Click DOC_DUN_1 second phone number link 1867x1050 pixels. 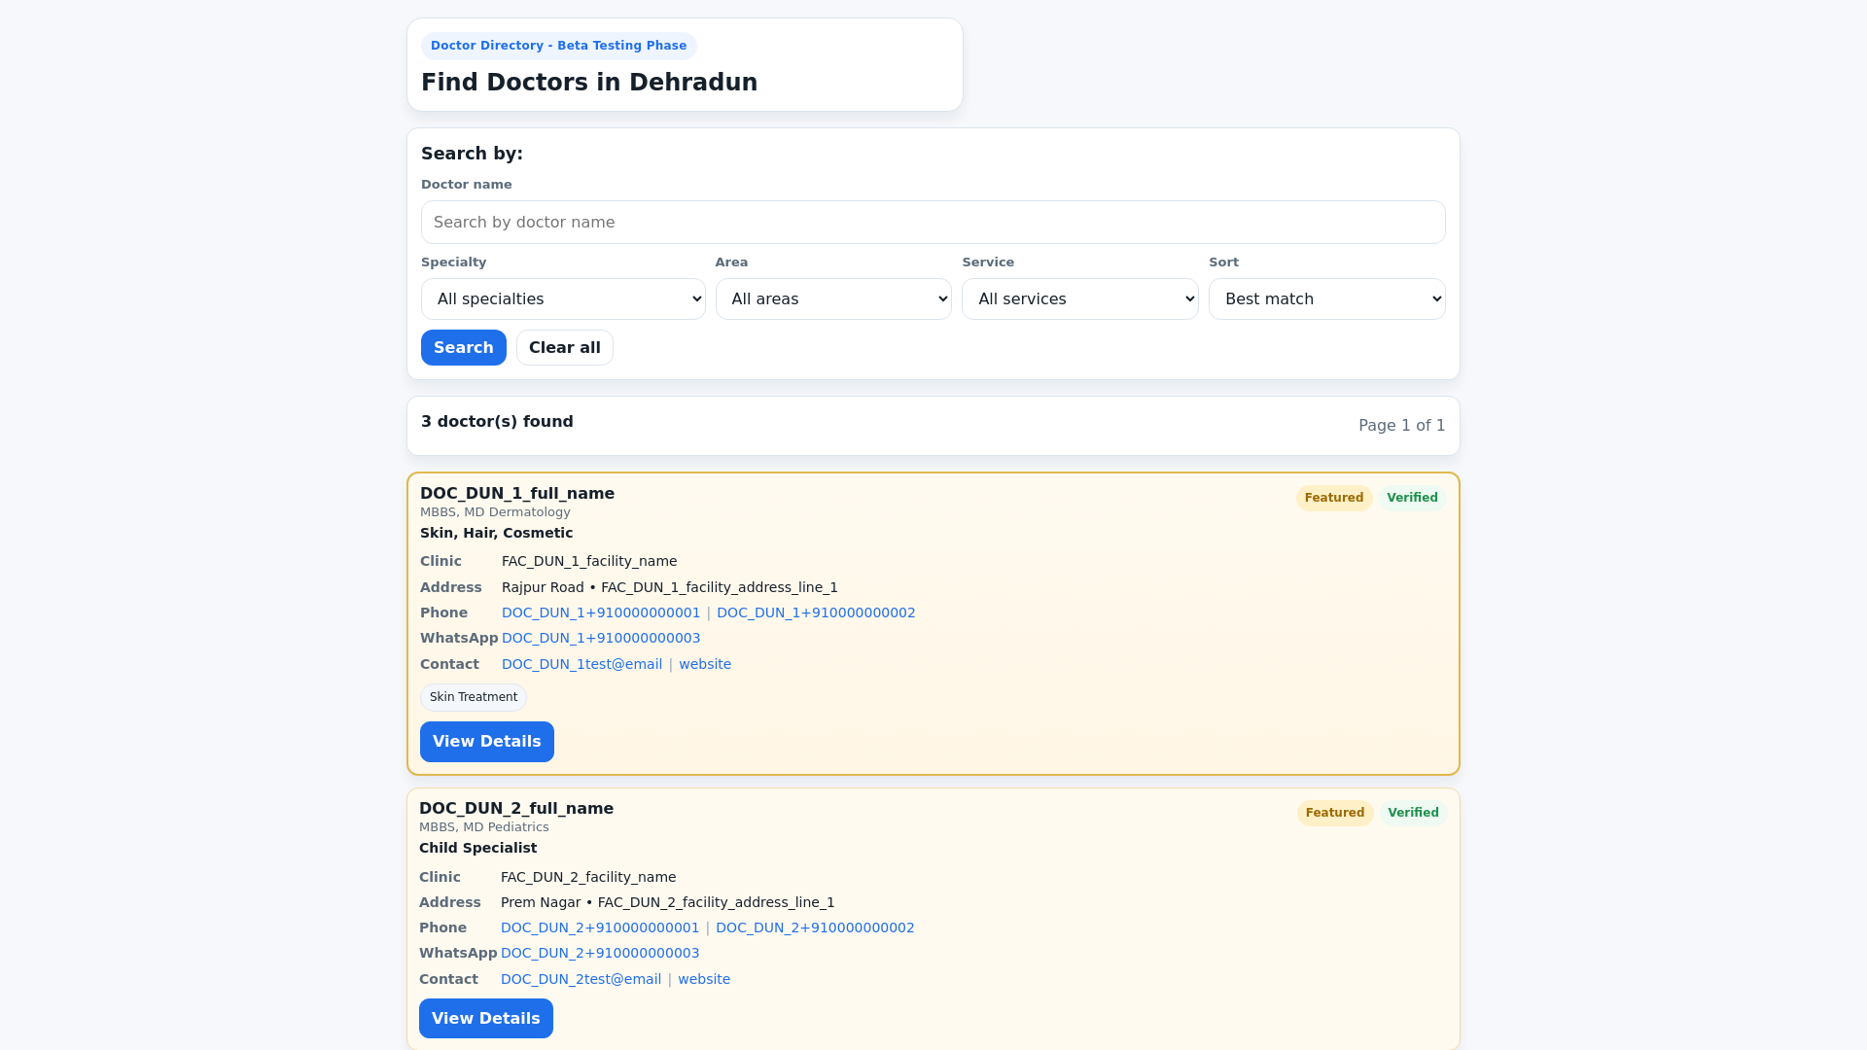[816, 613]
